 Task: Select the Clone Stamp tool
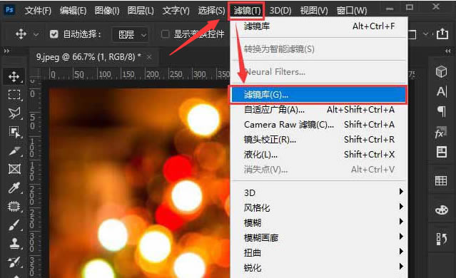pos(14,244)
